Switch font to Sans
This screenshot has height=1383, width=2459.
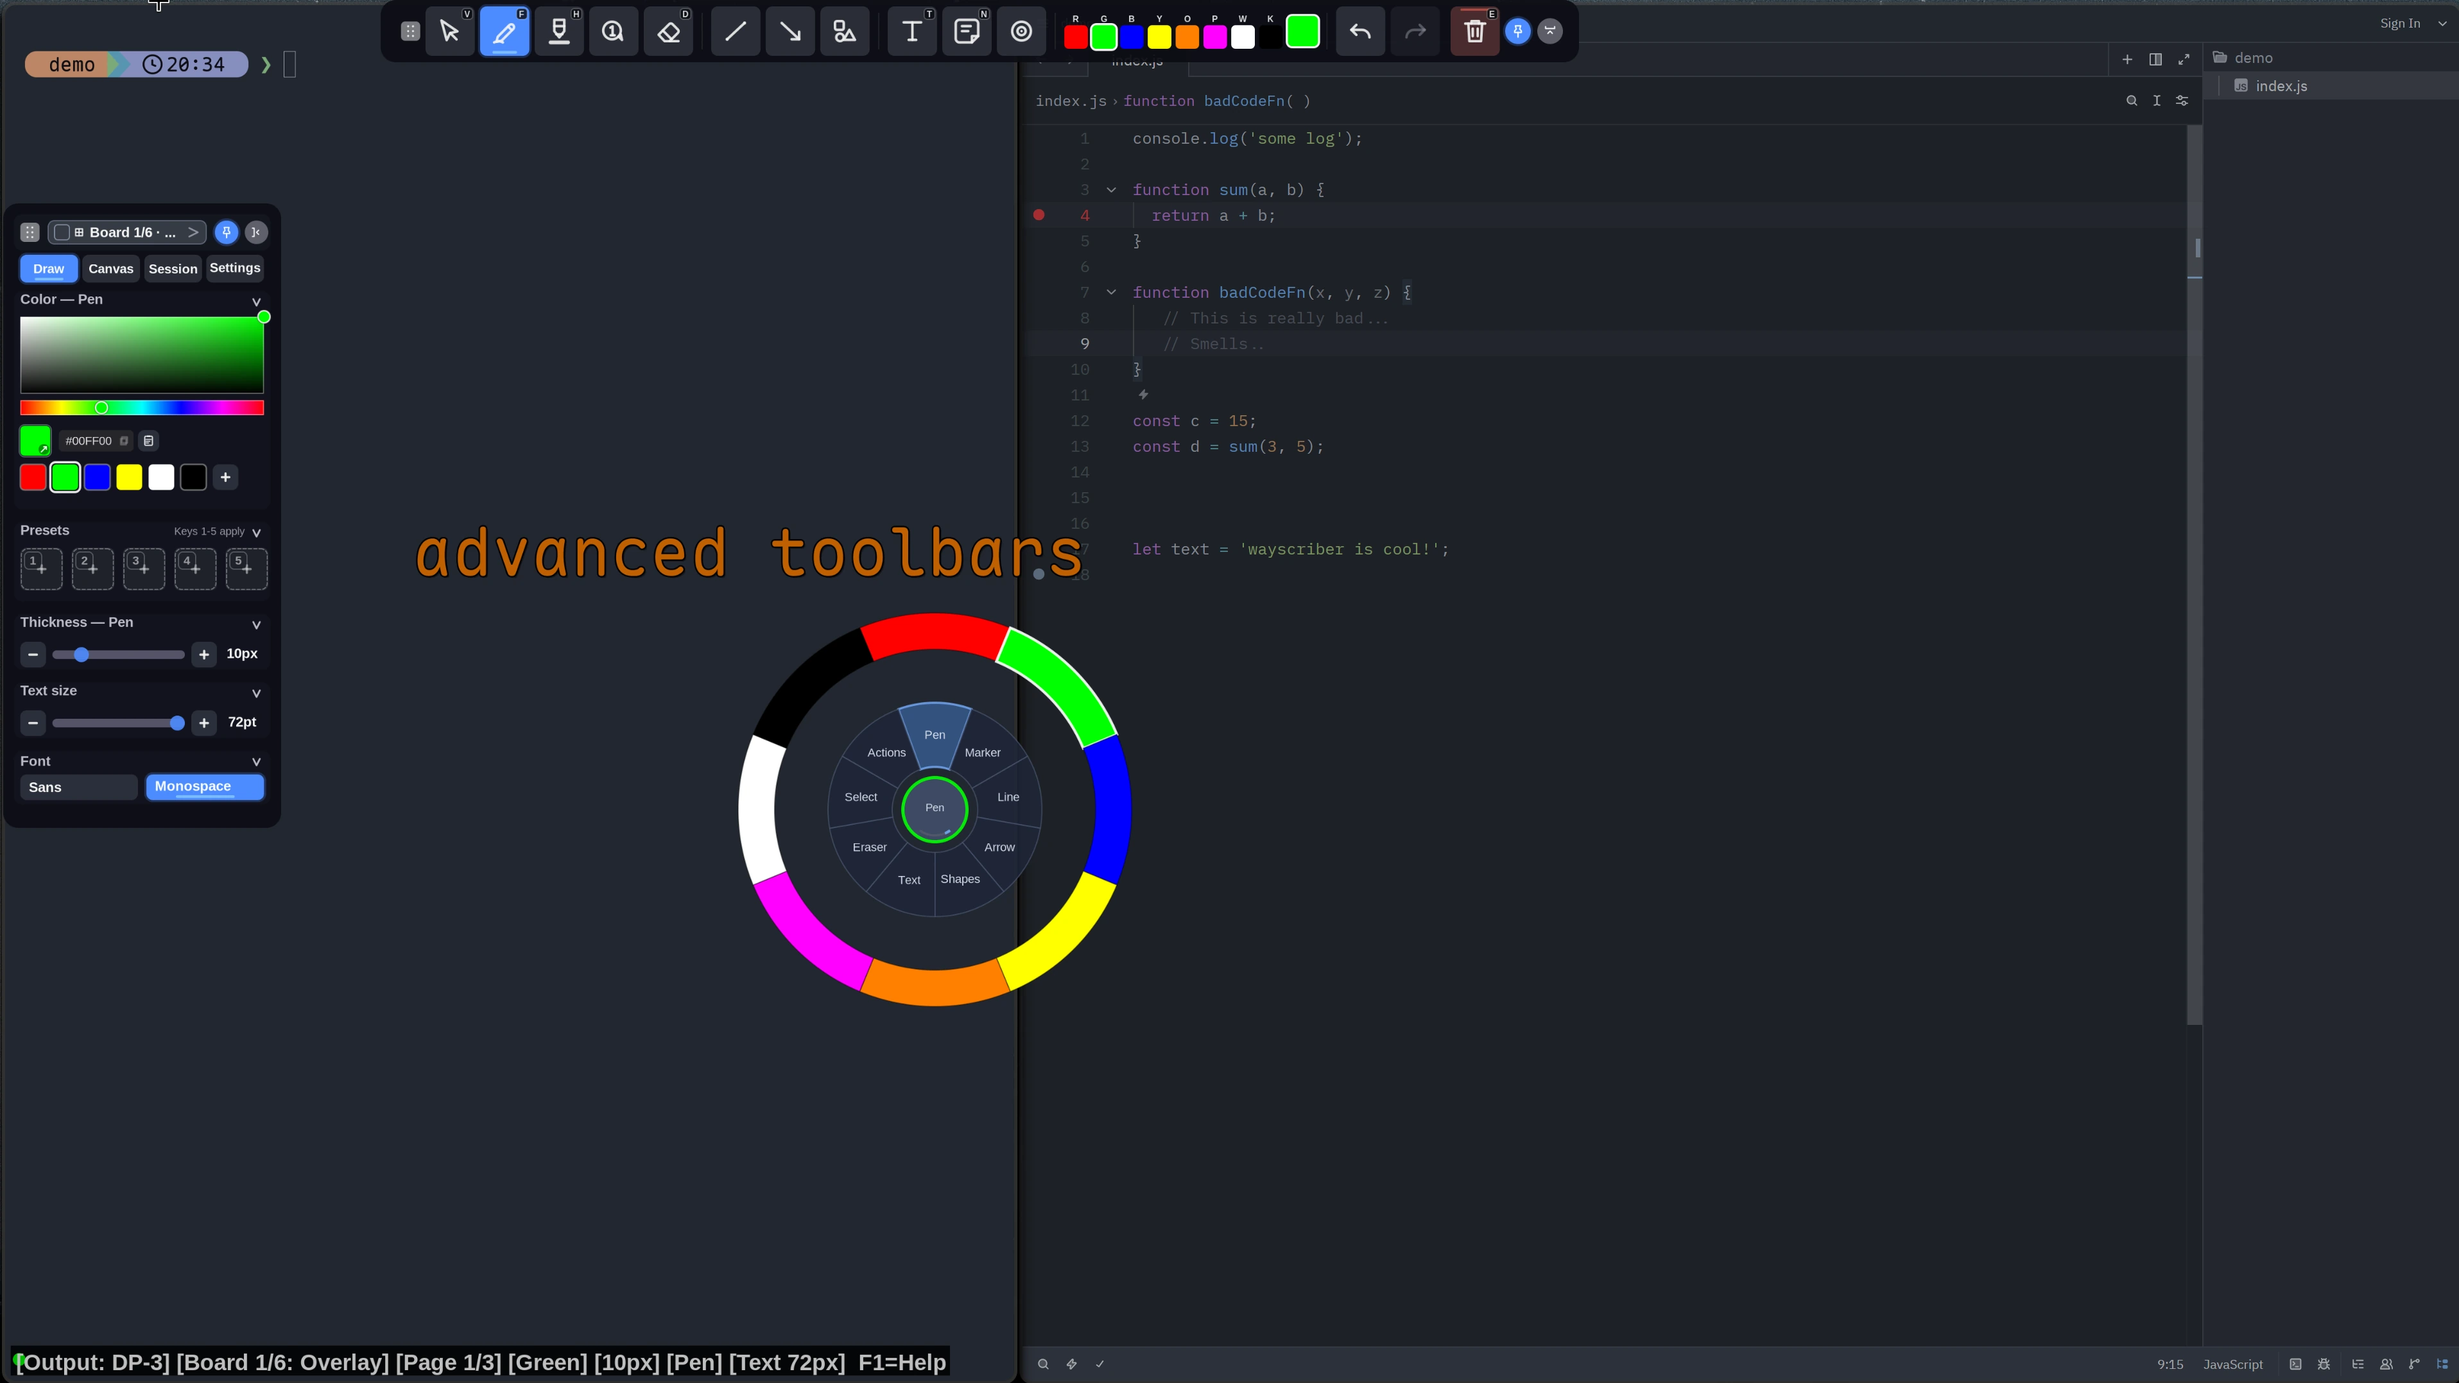pos(79,787)
